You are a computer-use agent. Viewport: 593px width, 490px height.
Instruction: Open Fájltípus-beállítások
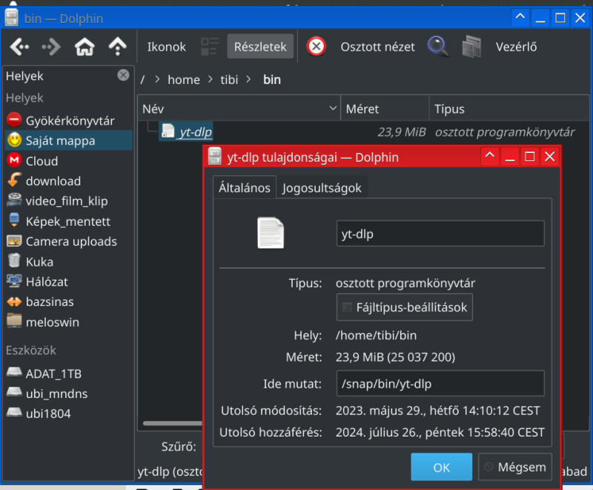click(x=404, y=307)
